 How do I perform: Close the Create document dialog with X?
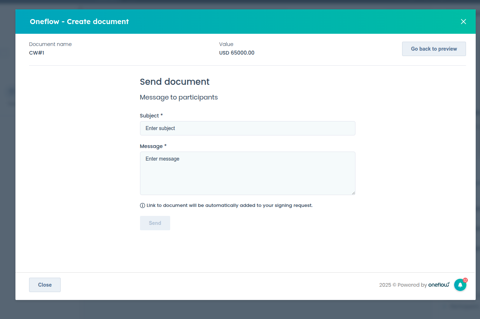[x=463, y=22]
